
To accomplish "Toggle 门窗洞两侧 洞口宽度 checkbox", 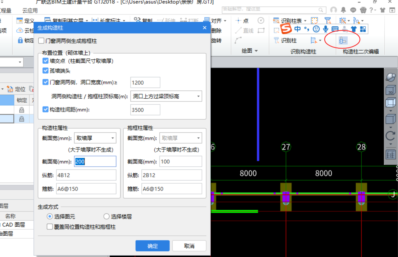I will [45, 82].
